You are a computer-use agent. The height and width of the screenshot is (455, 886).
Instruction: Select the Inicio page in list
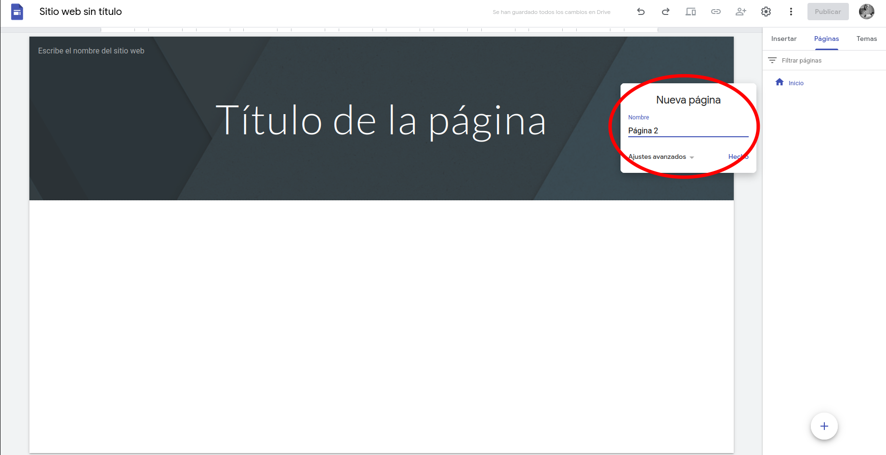pyautogui.click(x=795, y=83)
